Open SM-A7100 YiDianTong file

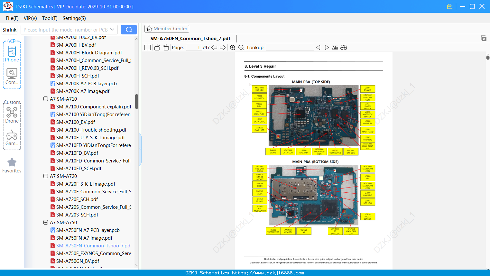click(x=93, y=114)
